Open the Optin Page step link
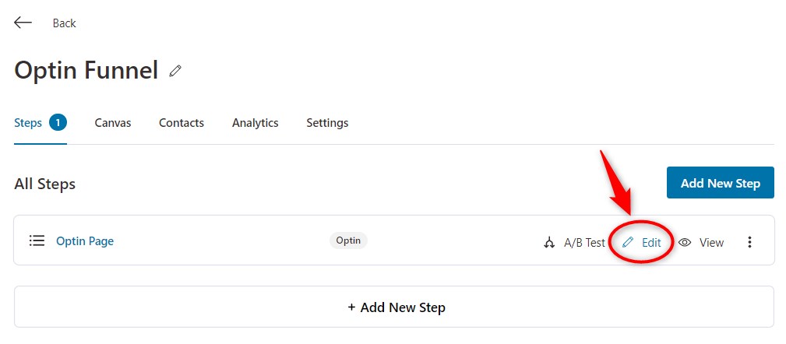This screenshot has height=344, width=786. (x=85, y=241)
